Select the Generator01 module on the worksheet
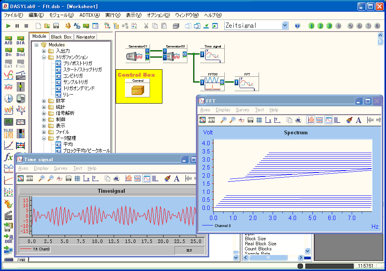 (x=137, y=54)
